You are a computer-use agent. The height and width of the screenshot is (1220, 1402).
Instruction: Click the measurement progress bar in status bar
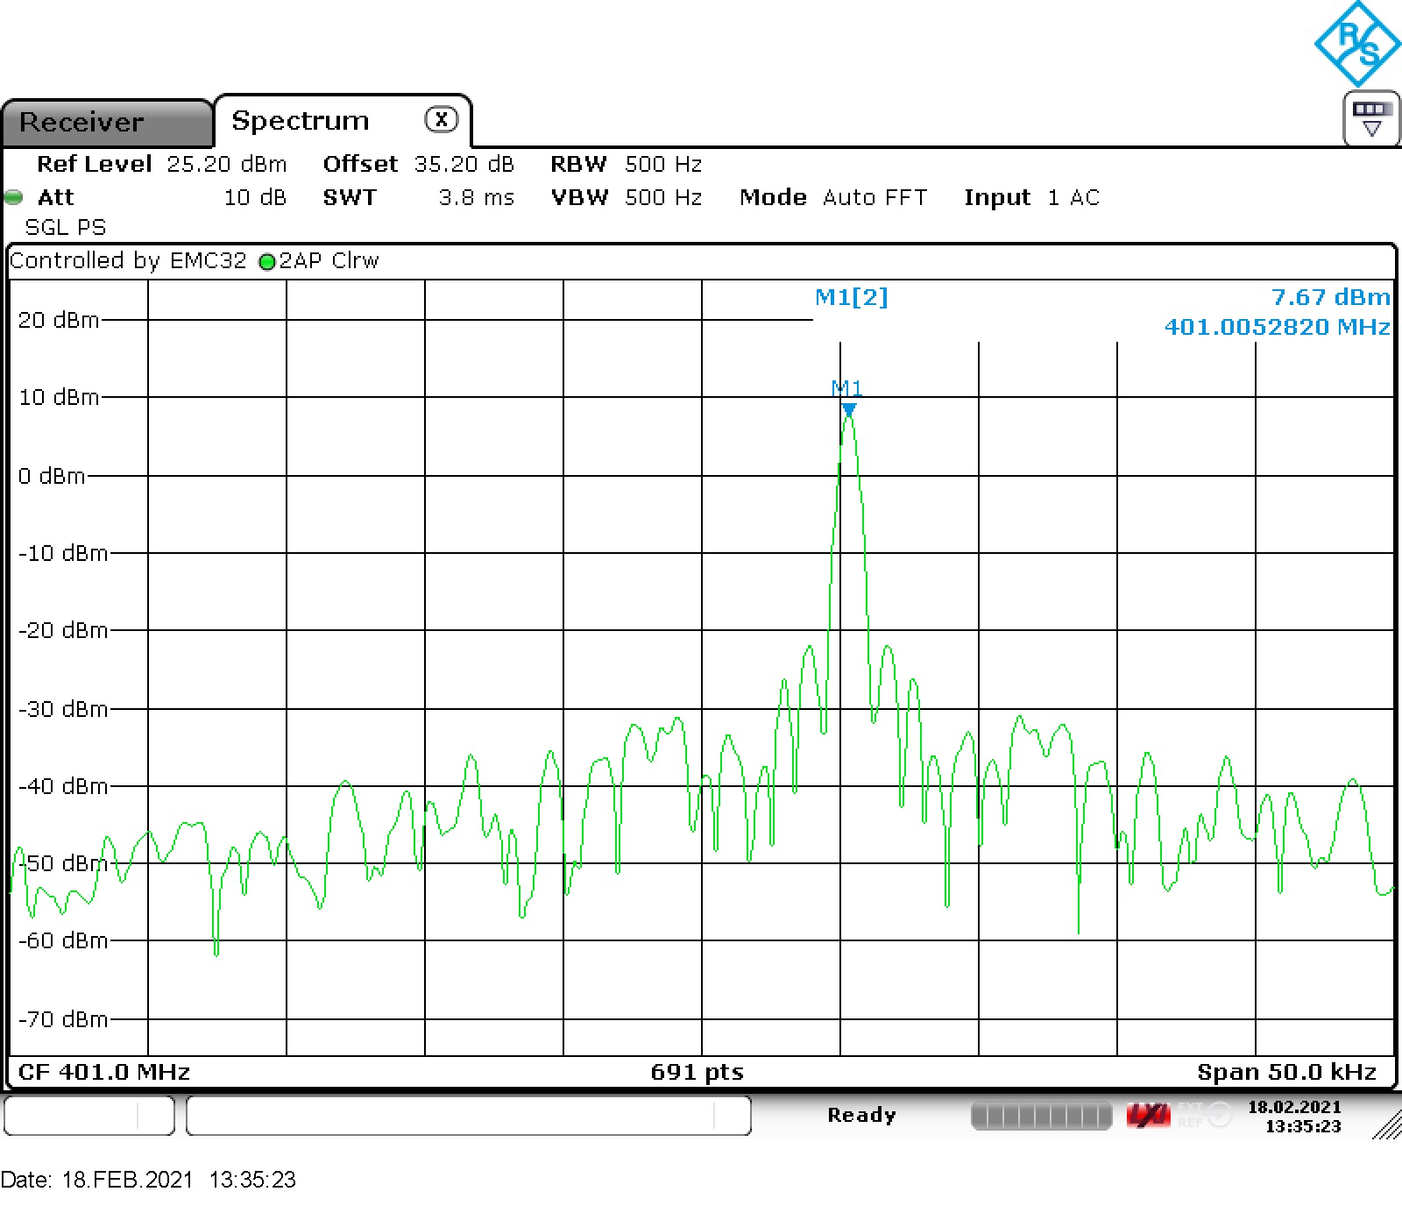click(1041, 1116)
